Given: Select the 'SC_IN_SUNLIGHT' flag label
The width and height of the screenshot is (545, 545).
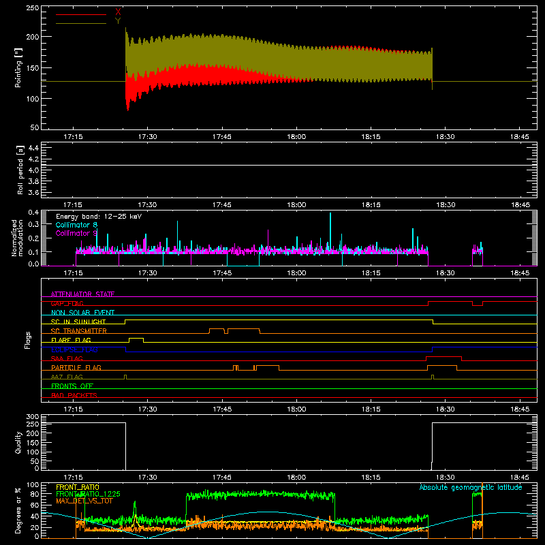Looking at the screenshot, I should click(x=78, y=322).
